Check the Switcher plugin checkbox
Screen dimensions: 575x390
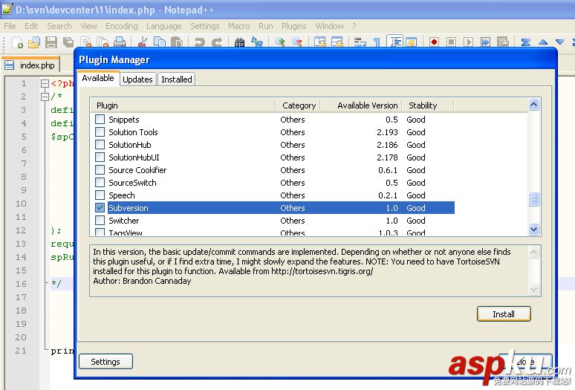pyautogui.click(x=100, y=221)
